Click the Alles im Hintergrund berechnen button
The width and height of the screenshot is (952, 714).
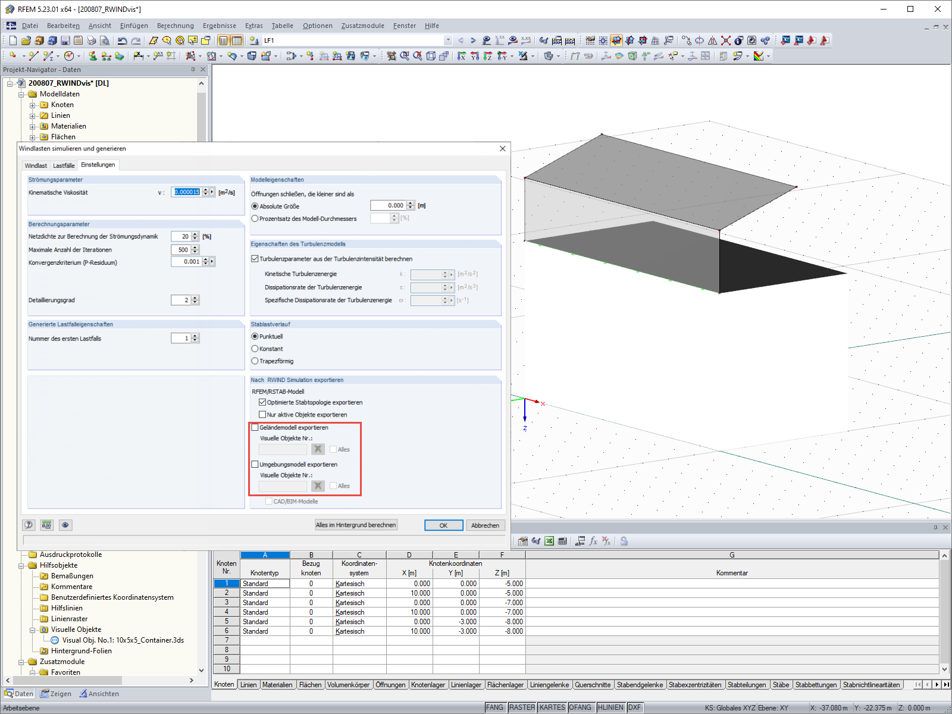pyautogui.click(x=356, y=525)
